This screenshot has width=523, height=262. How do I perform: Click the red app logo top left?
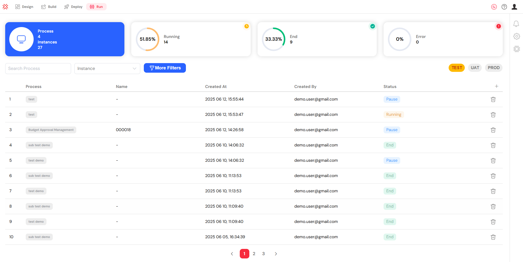coord(5,6)
